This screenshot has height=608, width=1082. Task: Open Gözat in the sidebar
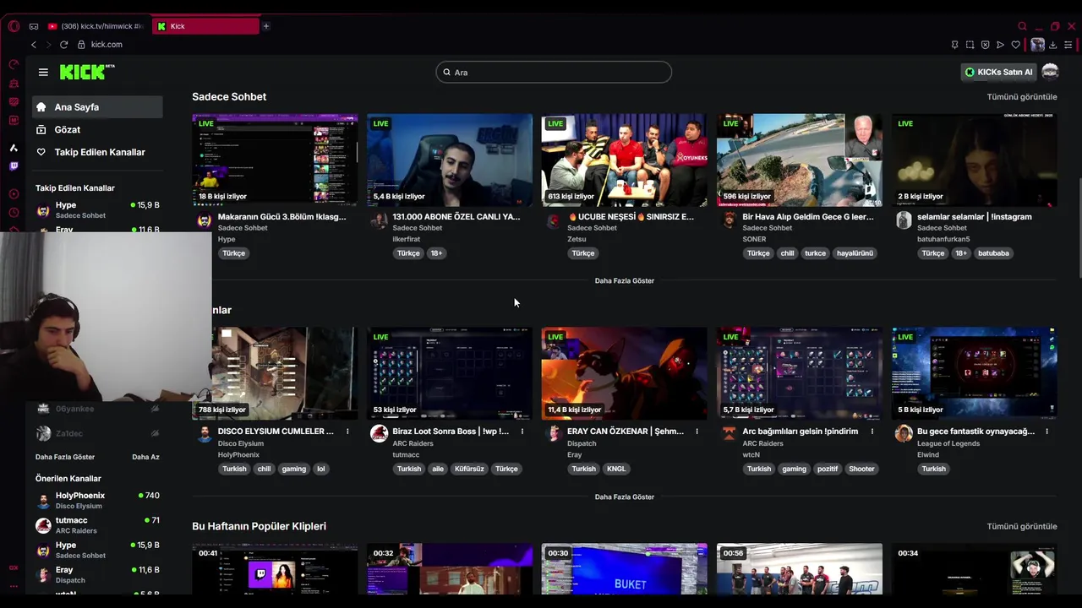tap(97, 129)
